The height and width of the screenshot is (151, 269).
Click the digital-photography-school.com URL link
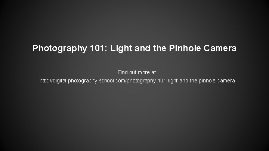[137, 81]
